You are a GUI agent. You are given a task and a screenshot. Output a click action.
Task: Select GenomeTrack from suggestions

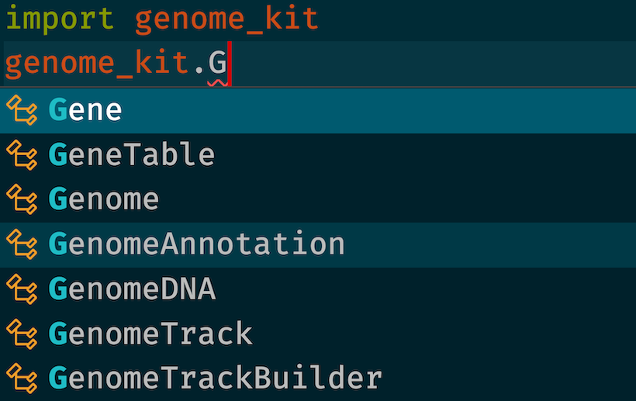click(318, 334)
